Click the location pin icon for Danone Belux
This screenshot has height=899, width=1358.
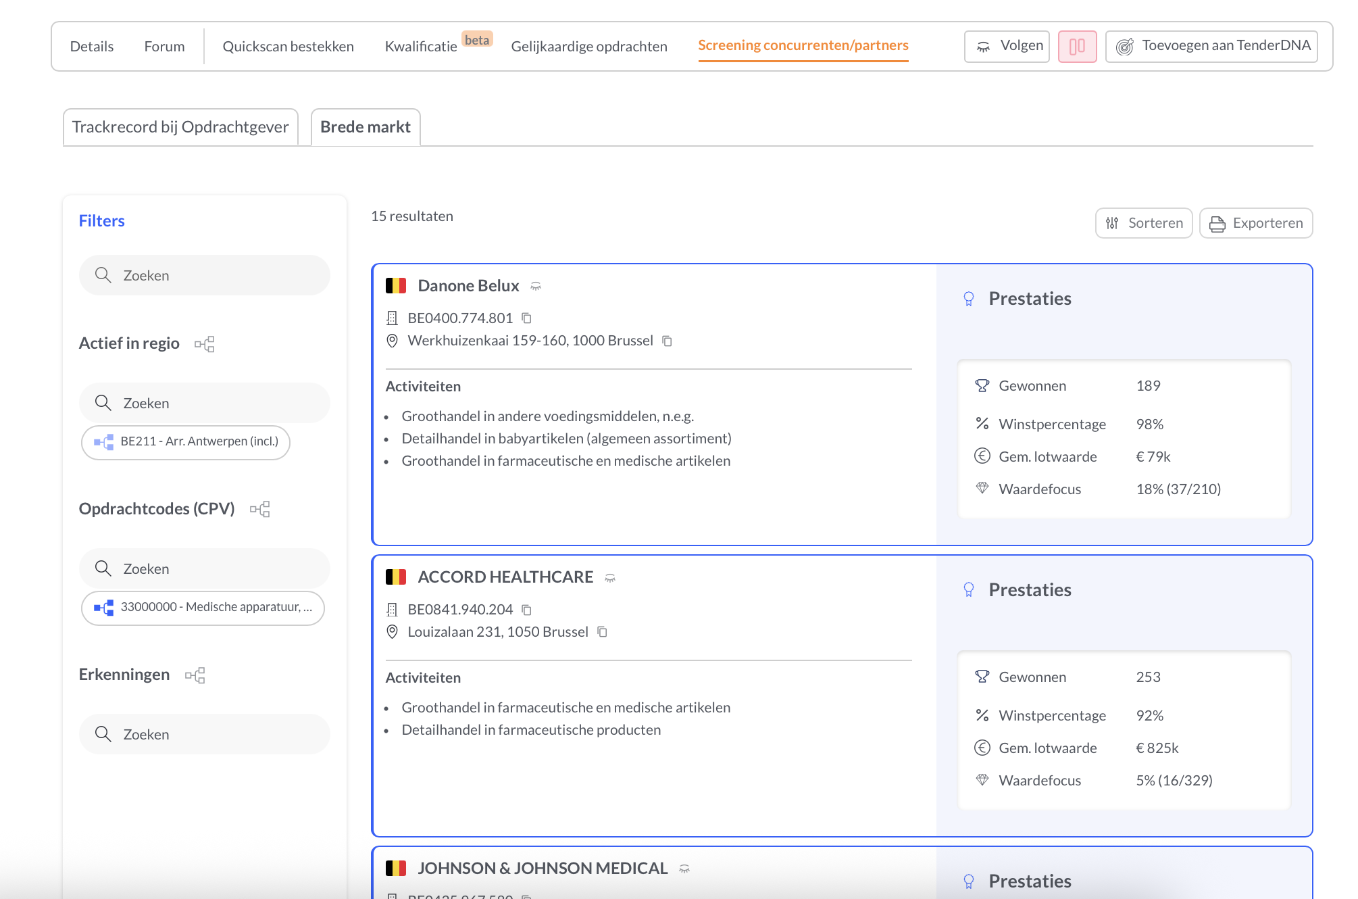pyautogui.click(x=392, y=341)
